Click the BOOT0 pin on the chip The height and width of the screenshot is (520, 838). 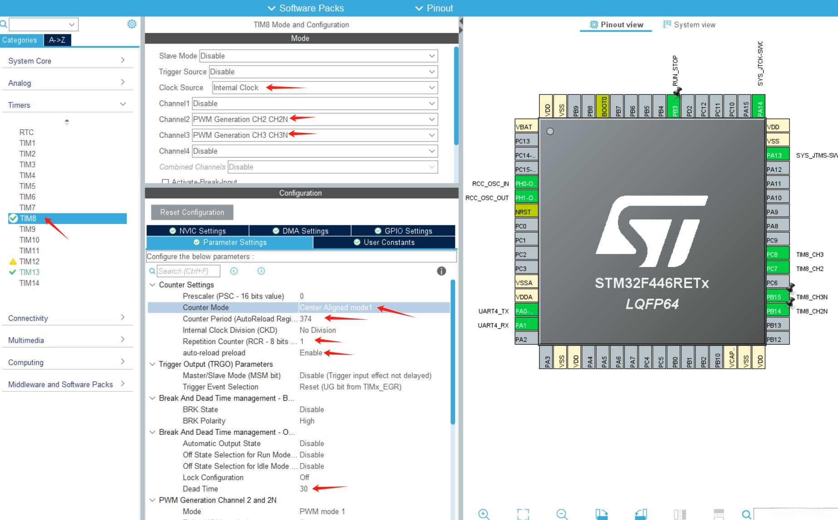603,107
